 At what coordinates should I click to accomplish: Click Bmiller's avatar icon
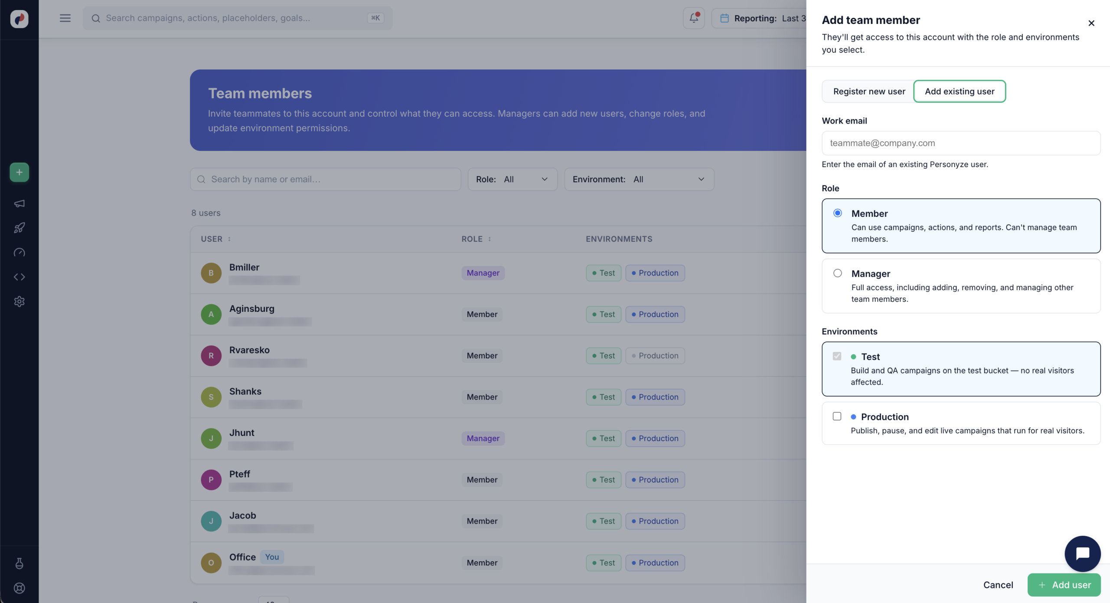[x=211, y=273]
